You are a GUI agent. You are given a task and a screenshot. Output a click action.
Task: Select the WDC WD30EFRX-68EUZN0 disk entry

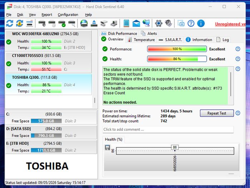49,40
